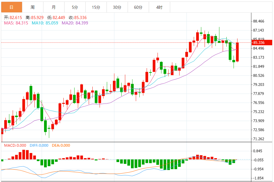This screenshot has width=274, height=182.
Task: Switch to the 周 weekly tab
Action: click(33, 7)
